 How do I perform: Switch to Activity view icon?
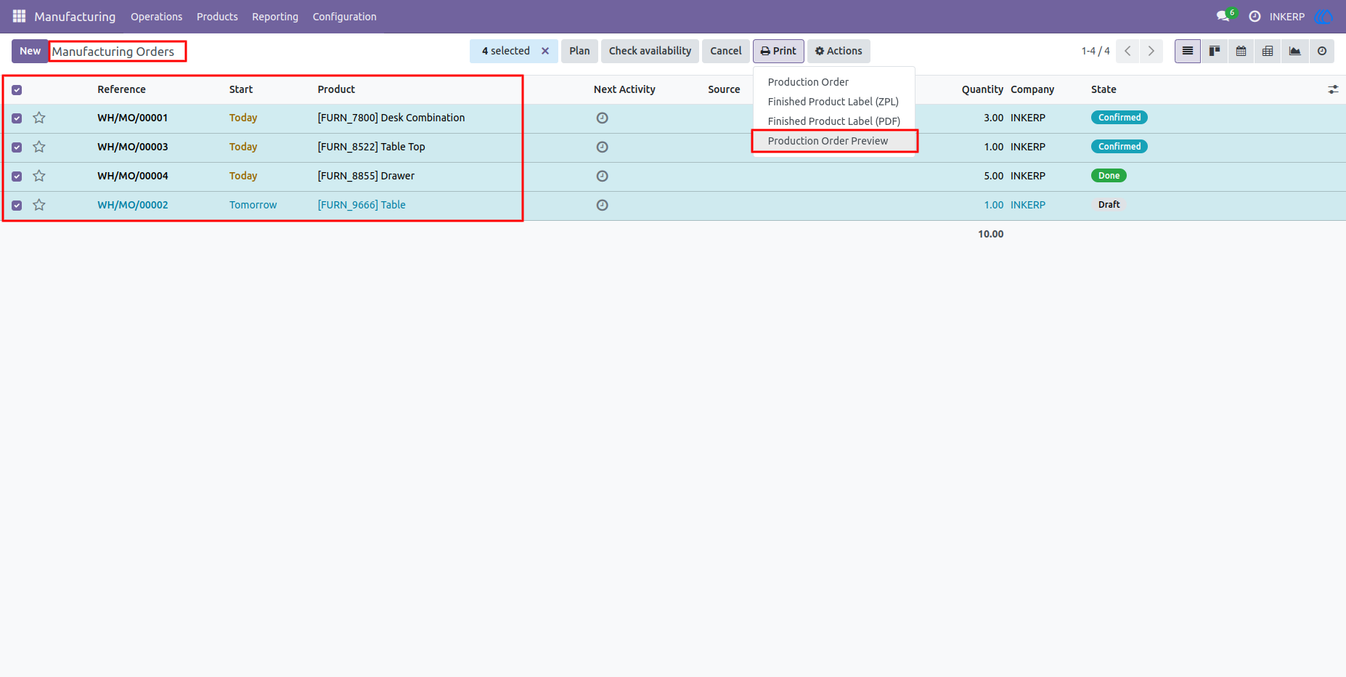[x=1322, y=51]
